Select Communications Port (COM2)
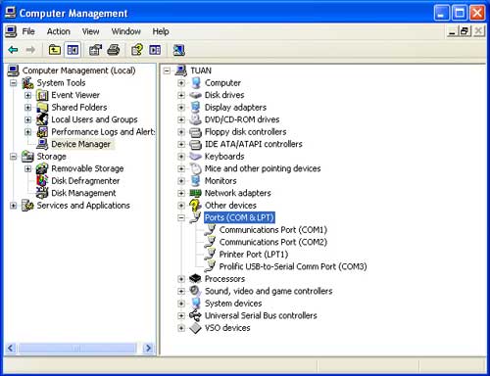 (273, 242)
